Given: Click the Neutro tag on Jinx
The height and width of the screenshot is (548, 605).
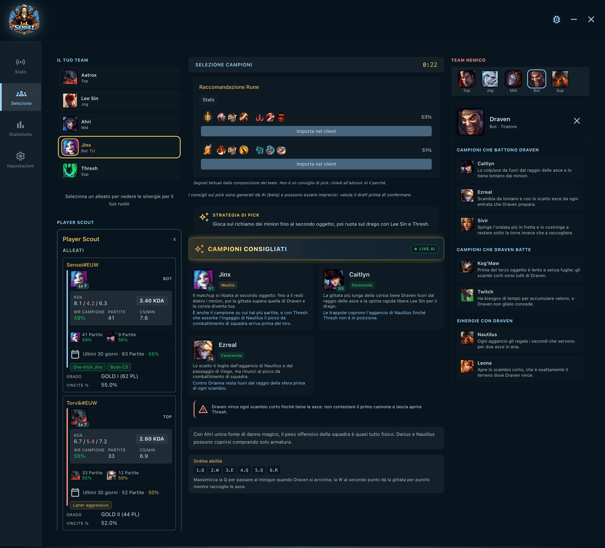Looking at the screenshot, I should click(x=228, y=285).
